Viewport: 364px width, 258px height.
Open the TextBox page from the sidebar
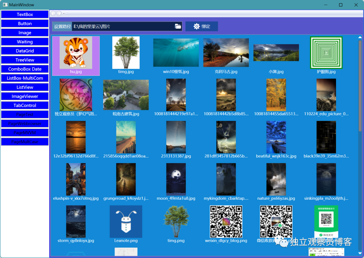25,14
